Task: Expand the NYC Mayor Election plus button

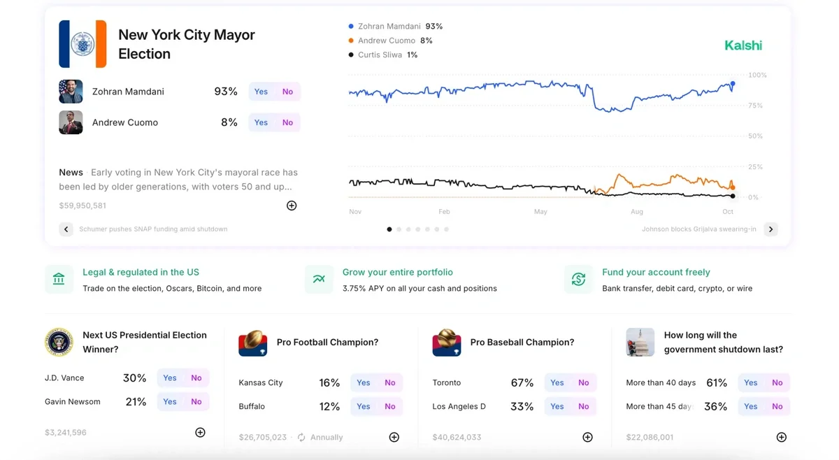Action: [x=292, y=206]
